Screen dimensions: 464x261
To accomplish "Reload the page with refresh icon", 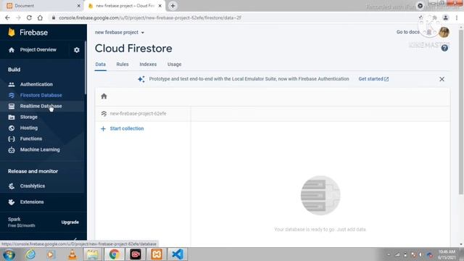I will pyautogui.click(x=29, y=17).
